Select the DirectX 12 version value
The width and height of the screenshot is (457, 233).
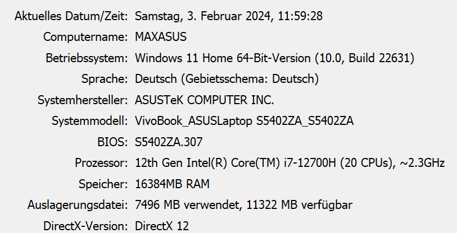(162, 226)
